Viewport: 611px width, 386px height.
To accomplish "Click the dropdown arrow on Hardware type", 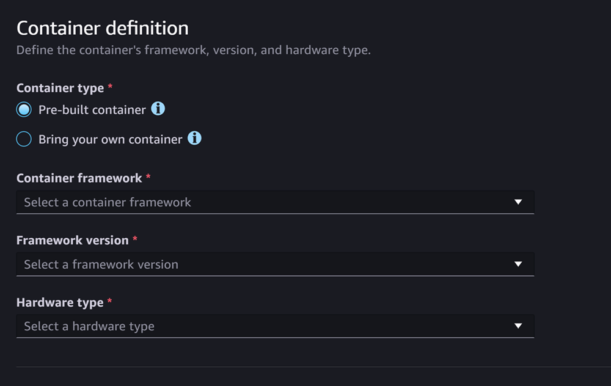I will [x=519, y=326].
